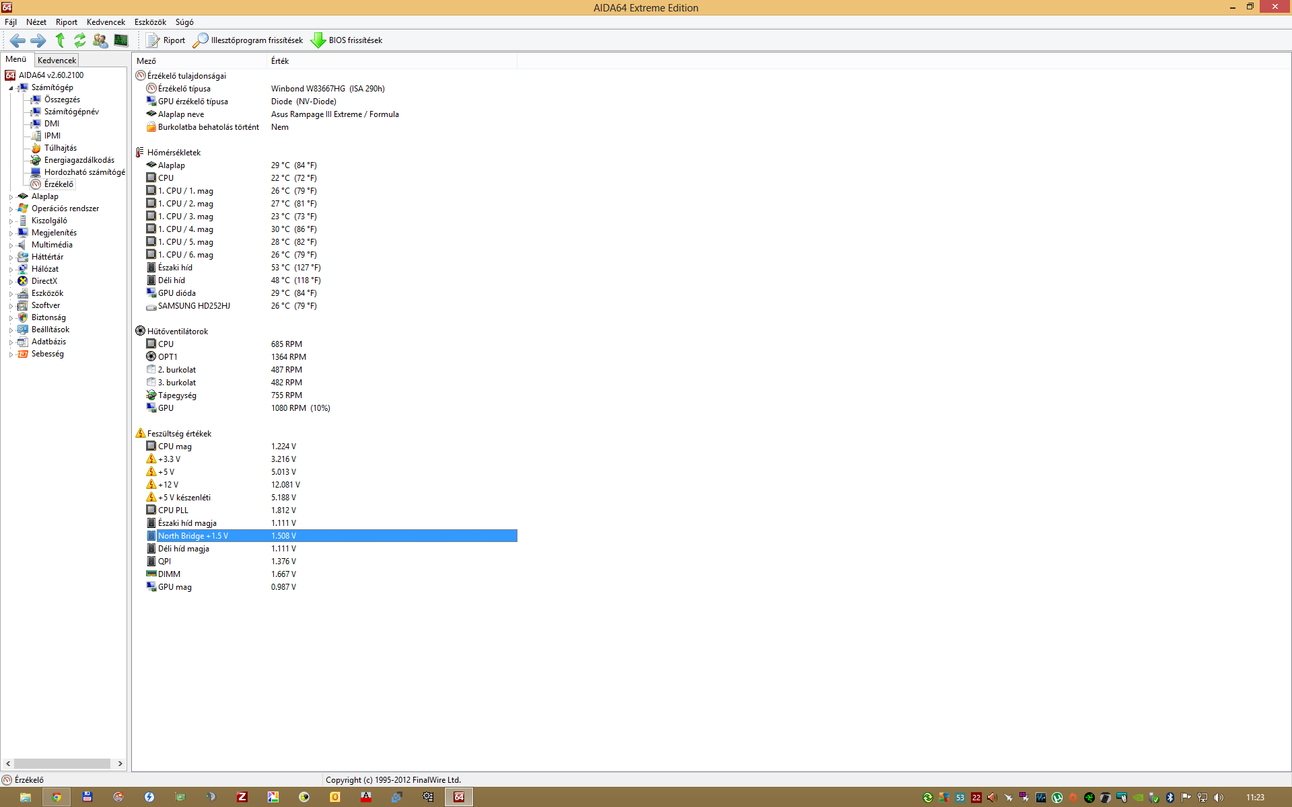1292x807 pixels.
Task: Open the Súgó menu
Action: [184, 22]
